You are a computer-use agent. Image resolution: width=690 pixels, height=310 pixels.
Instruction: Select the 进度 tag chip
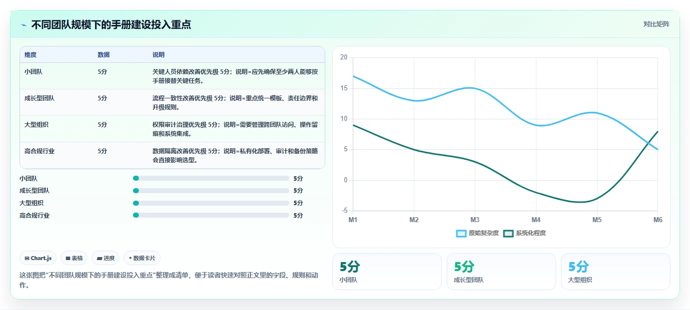click(x=105, y=258)
